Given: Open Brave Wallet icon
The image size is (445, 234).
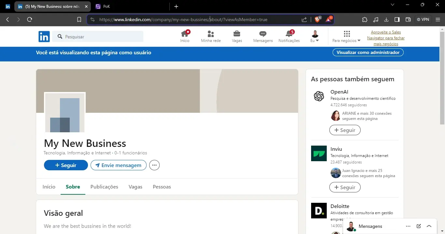Looking at the screenshot, I should point(408,19).
